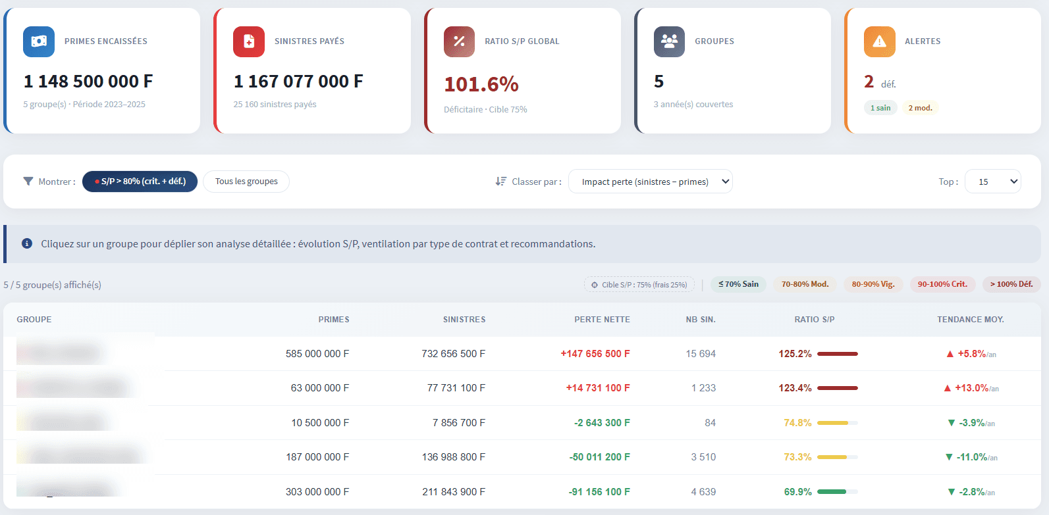Switch to Tous les groupes filter
Image resolution: width=1049 pixels, height=515 pixels.
tap(246, 182)
